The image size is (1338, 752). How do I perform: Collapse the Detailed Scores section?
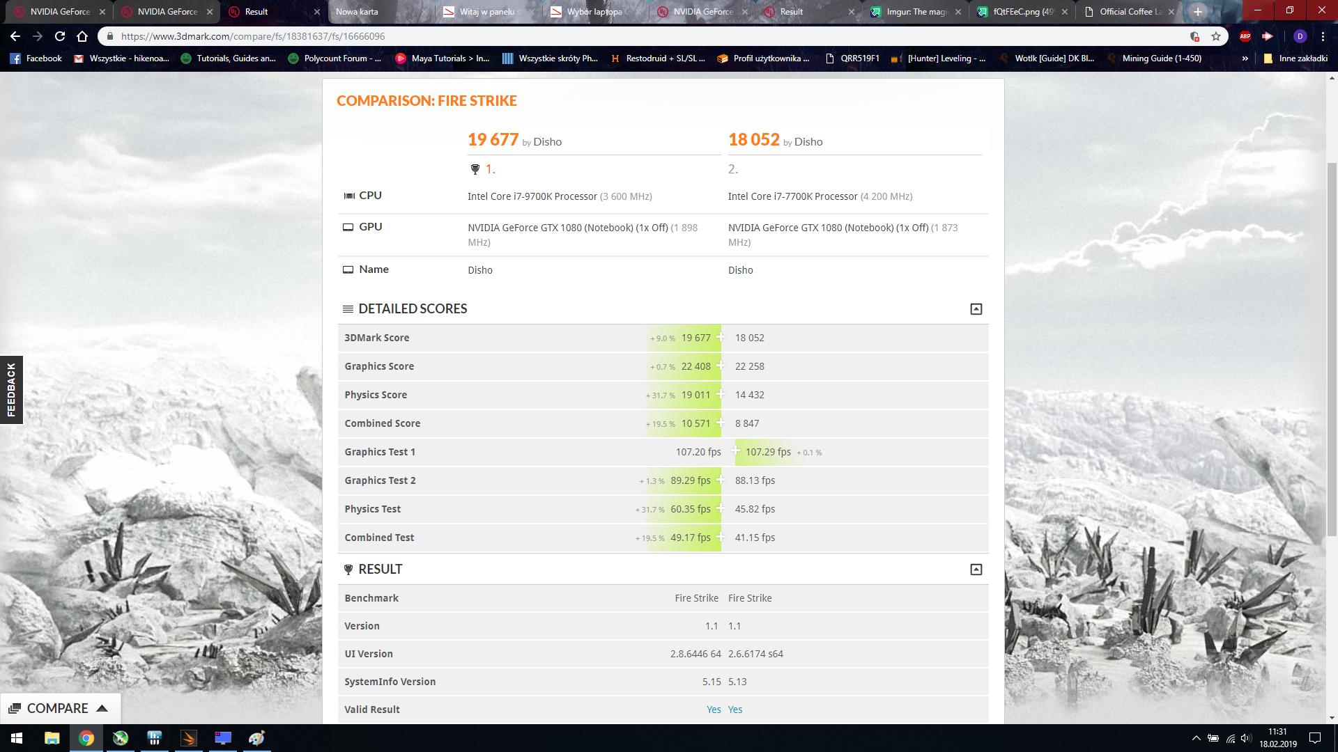pos(976,309)
